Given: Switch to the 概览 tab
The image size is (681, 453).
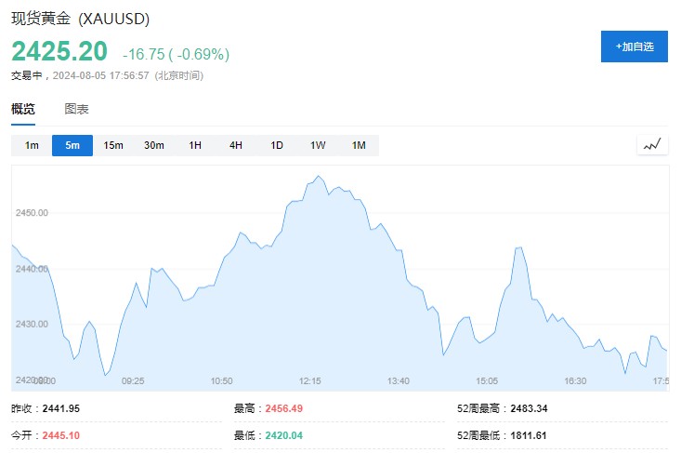Looking at the screenshot, I should click(23, 109).
